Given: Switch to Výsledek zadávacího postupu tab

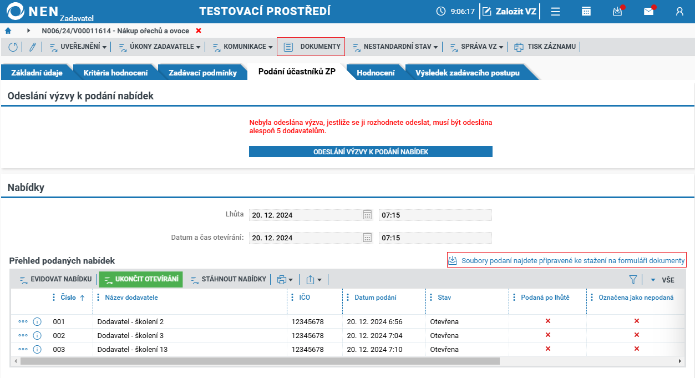Looking at the screenshot, I should pos(468,73).
